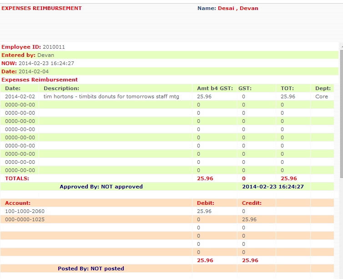The width and height of the screenshot is (343, 279).
Task: Select the 2014-02-02 expense date cell
Action: 20,96
